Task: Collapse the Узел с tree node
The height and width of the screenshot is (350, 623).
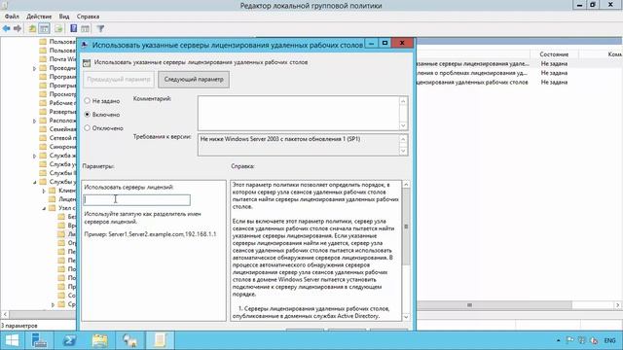Action: click(44, 208)
